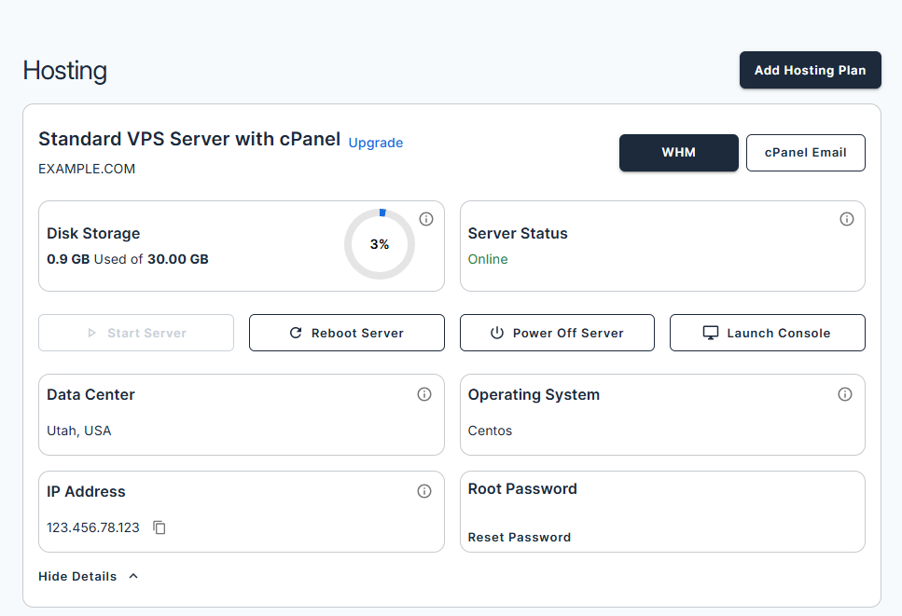Switch to the cPanel Email tab
The width and height of the screenshot is (902, 616).
(805, 152)
